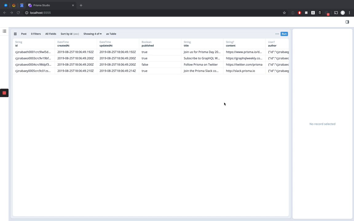
Task: Open the All Fields selector
Action: 51,34
